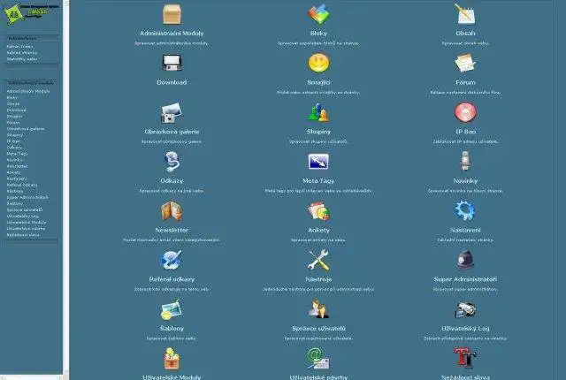Open the Administrační Moduly box icon
The image size is (566, 380).
pos(172,14)
